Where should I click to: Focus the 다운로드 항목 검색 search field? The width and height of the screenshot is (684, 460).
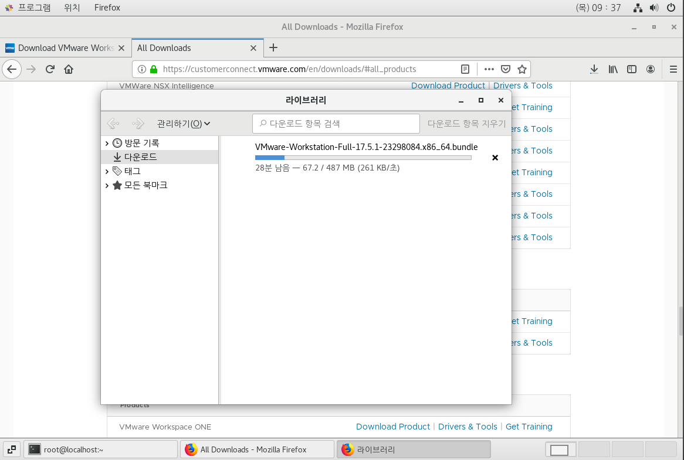pyautogui.click(x=336, y=124)
